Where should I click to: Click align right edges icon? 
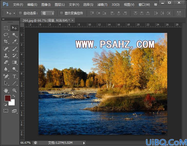[125, 13]
